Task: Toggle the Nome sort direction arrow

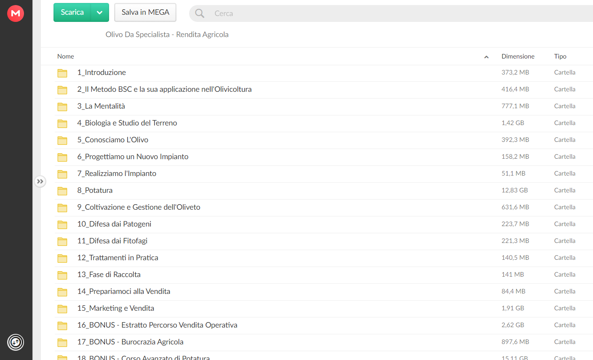Action: click(486, 57)
